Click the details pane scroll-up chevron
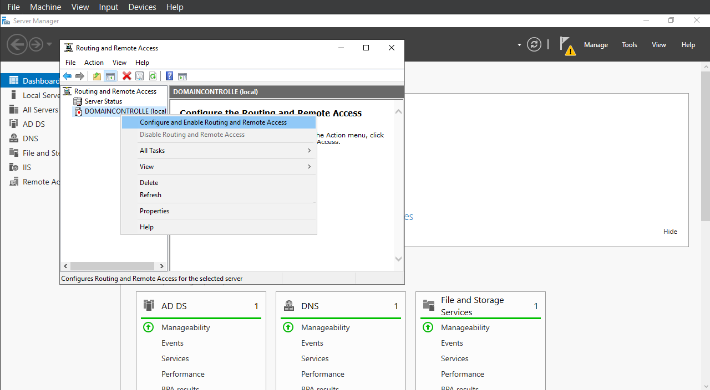The height and width of the screenshot is (390, 710). pyautogui.click(x=398, y=112)
